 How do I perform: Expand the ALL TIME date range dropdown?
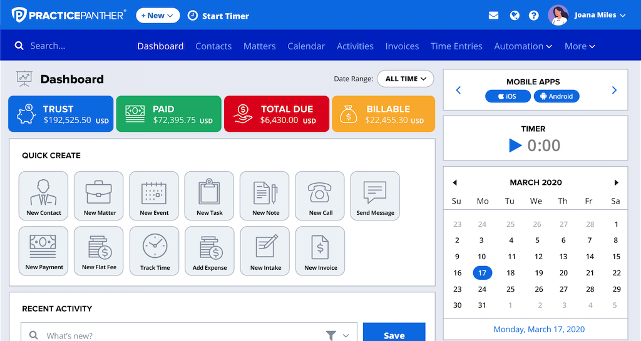pos(405,79)
